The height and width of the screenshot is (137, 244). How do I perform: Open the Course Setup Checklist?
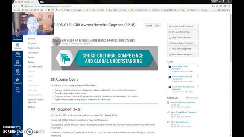point(183,43)
